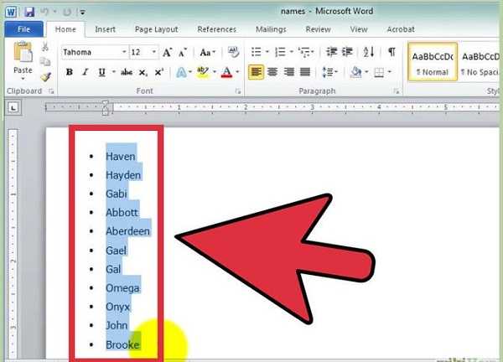Toggle underline formatting
Image resolution: width=503 pixels, height=362 pixels.
coord(101,72)
